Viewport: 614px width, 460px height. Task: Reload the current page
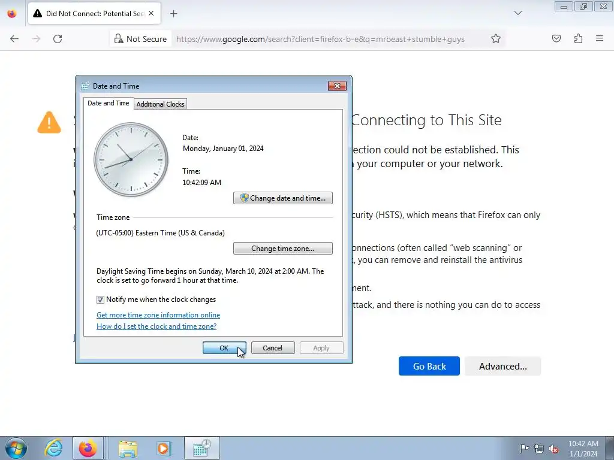58,39
